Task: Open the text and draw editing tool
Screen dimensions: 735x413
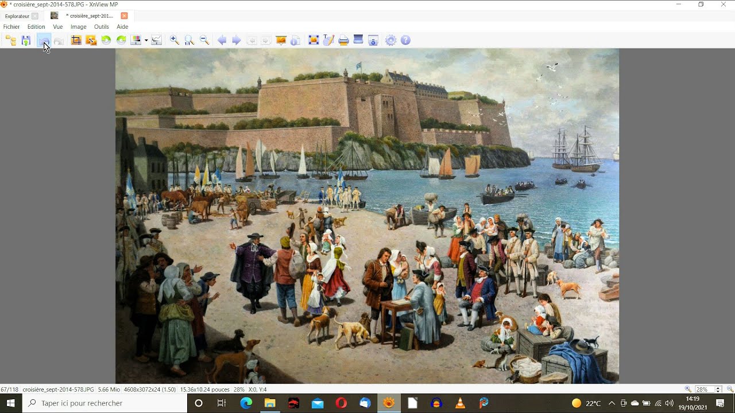Action: 328,40
